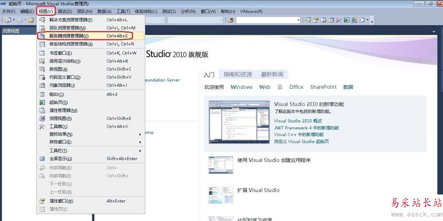The width and height of the screenshot is (443, 221).
Task: Open the 自定义 Visual Studio 起始页 link
Action: pyautogui.click(x=301, y=141)
